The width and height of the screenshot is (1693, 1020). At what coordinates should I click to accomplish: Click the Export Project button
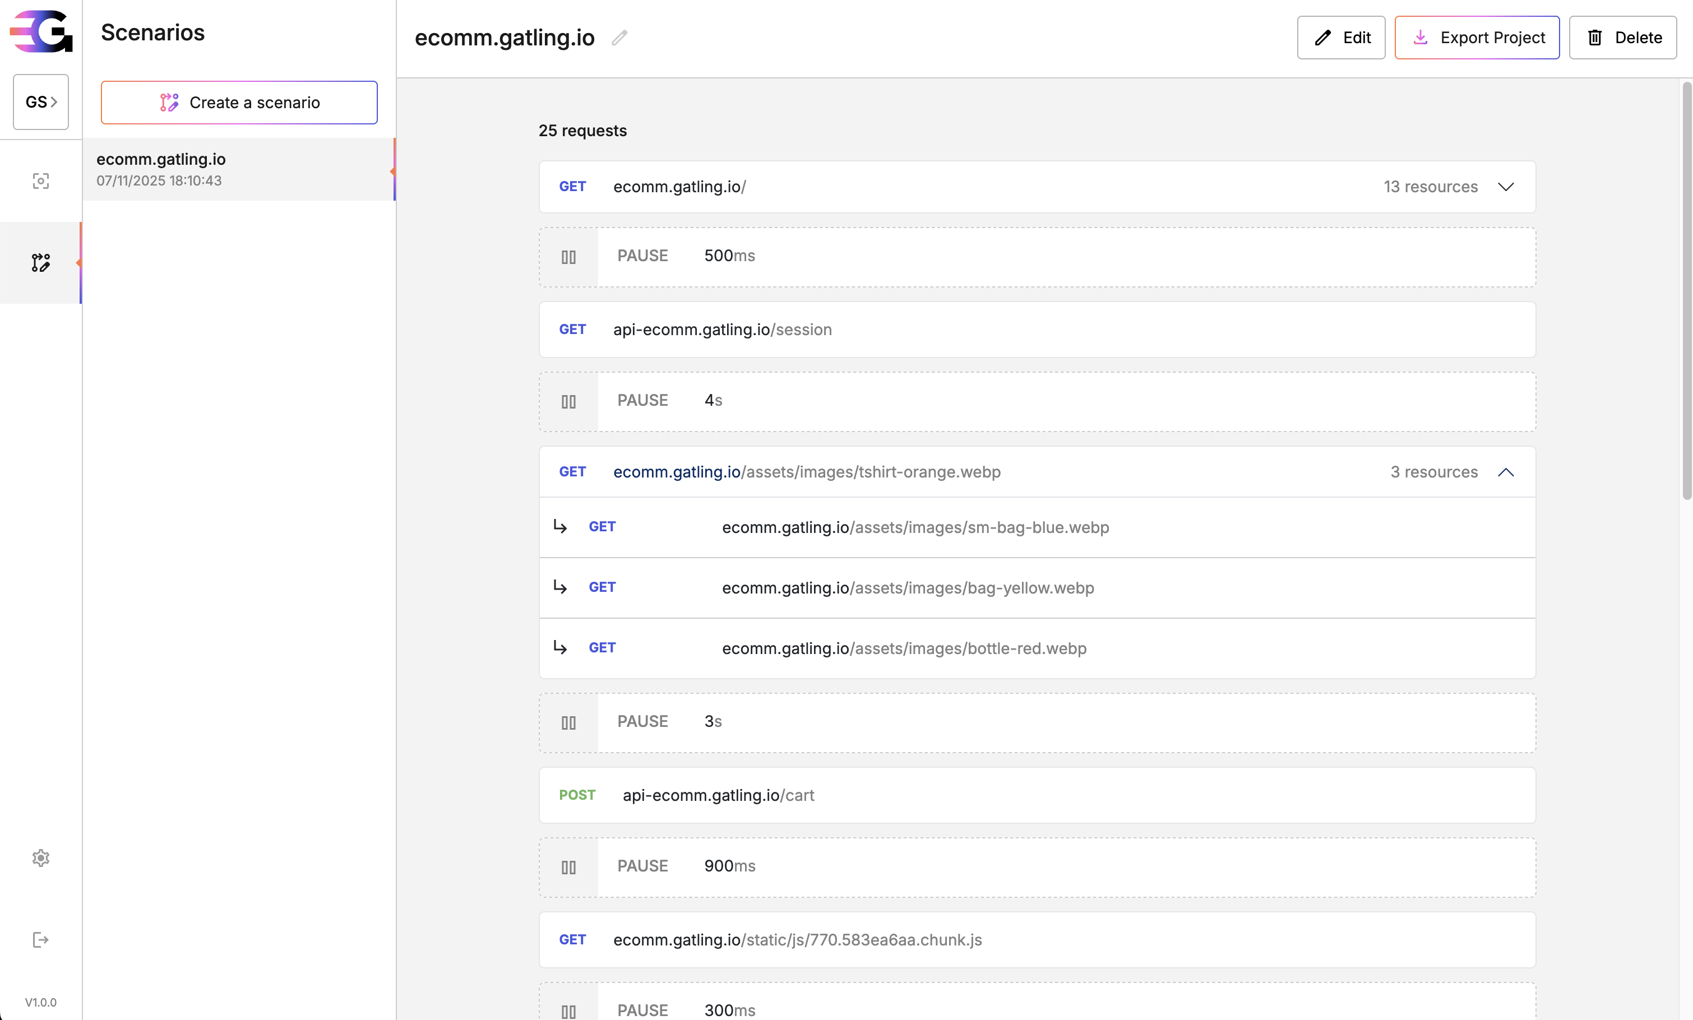pyautogui.click(x=1477, y=38)
